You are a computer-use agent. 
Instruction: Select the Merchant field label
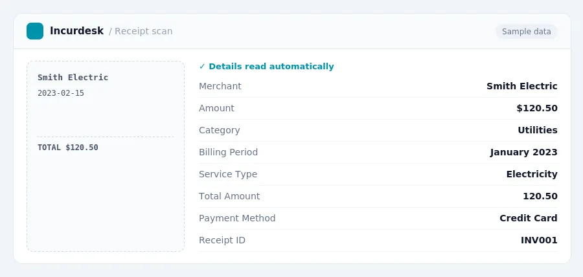(x=220, y=86)
